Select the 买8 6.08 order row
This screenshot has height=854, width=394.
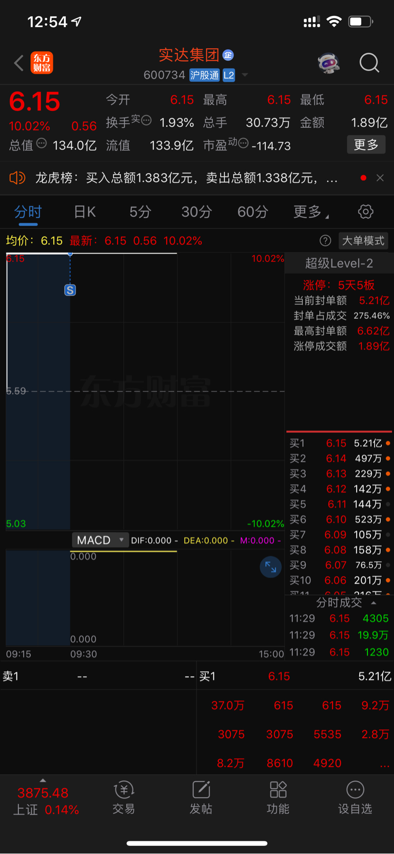(x=339, y=550)
